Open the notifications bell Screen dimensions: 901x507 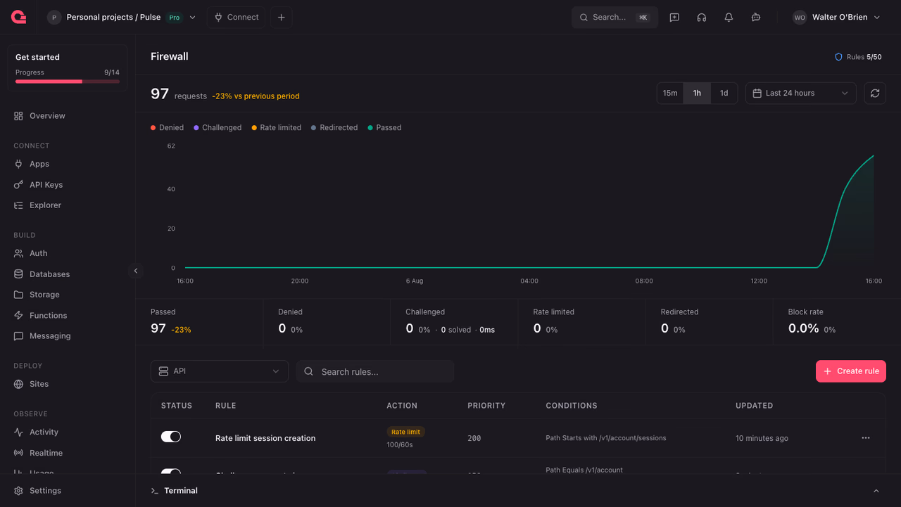pos(729,18)
